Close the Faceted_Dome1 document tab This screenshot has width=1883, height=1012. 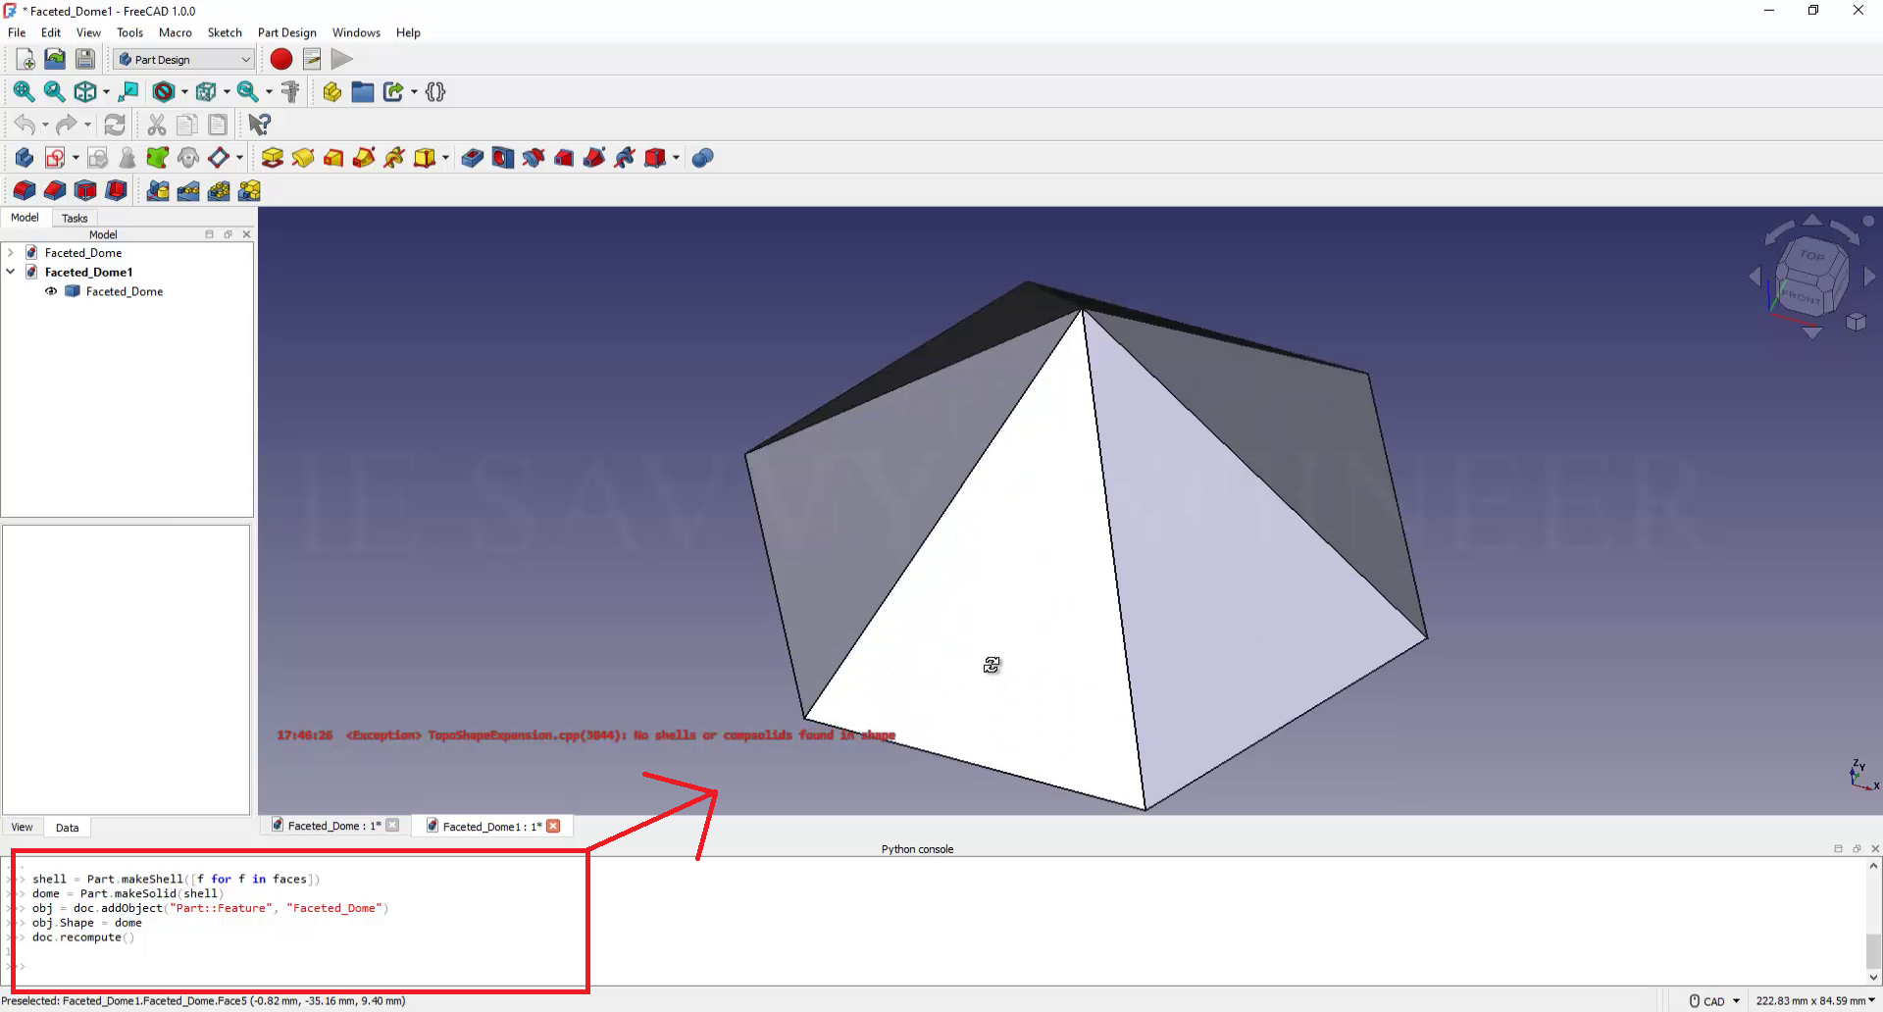coord(553,826)
